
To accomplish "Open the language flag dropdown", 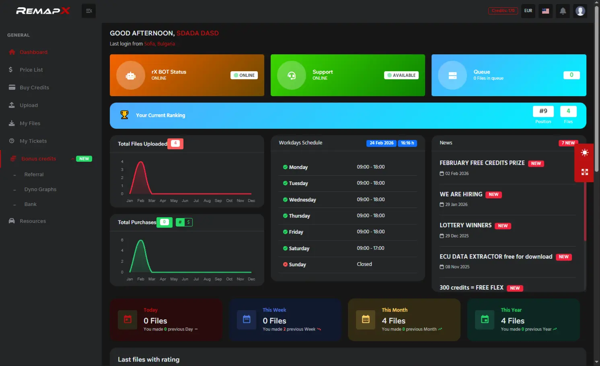I will pos(545,11).
